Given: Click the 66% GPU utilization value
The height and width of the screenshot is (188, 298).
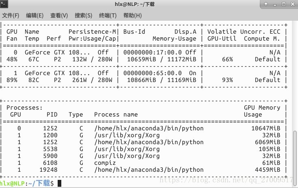Looking at the screenshot, I should pyautogui.click(x=227, y=59).
